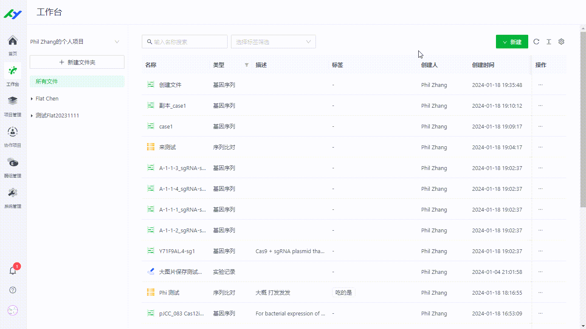Expand the Flat Chen folder tree
This screenshot has width=586, height=329.
coord(31,98)
